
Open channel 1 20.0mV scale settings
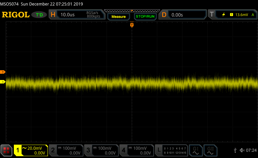(35, 148)
